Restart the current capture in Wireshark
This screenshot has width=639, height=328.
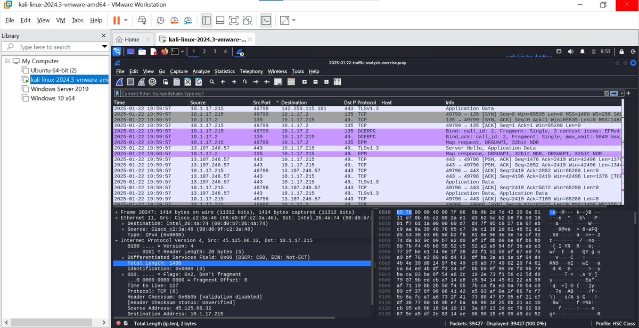click(142, 82)
